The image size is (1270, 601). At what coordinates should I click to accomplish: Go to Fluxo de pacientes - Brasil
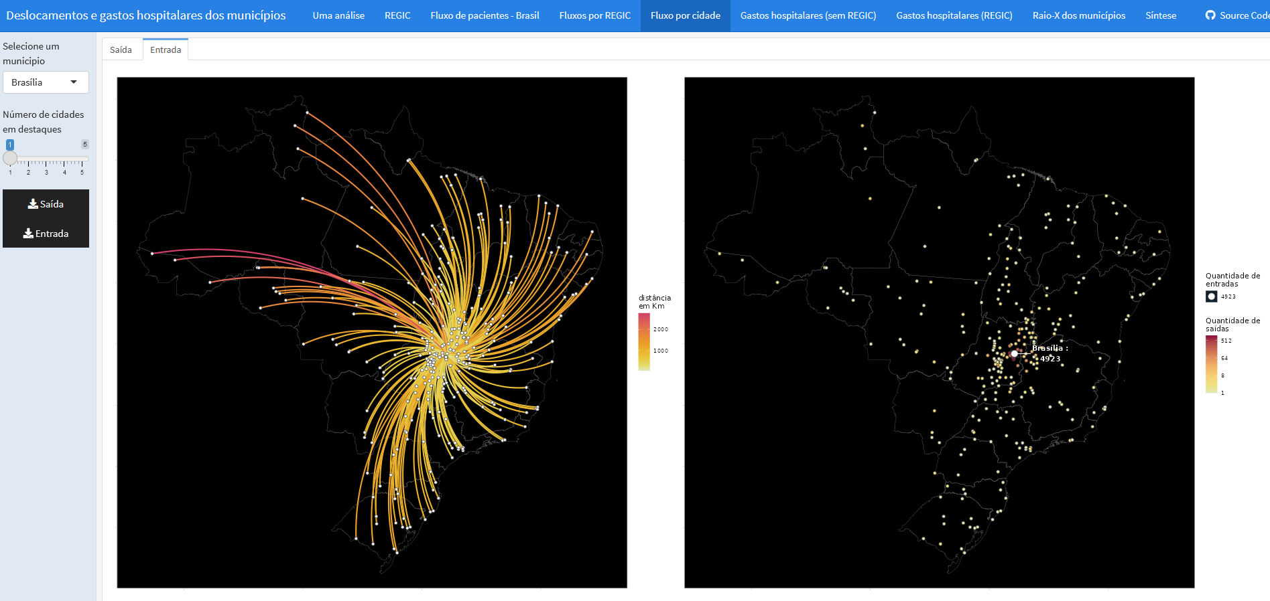point(485,15)
